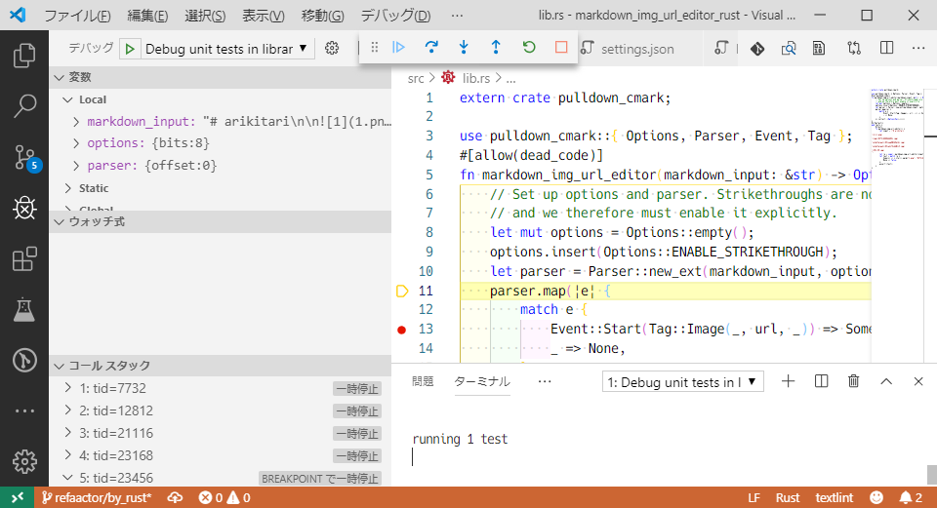
Task: Restart the debug session
Action: click(x=528, y=47)
